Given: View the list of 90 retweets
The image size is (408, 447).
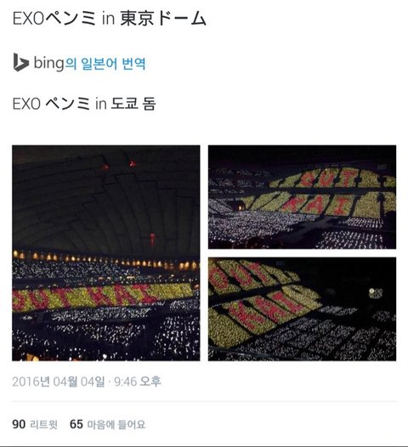Looking at the screenshot, I should point(35,424).
